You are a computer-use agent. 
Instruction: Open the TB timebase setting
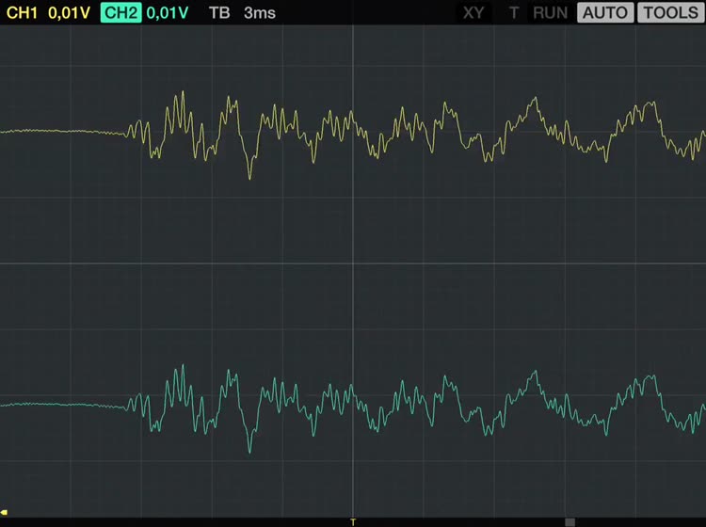tap(219, 12)
